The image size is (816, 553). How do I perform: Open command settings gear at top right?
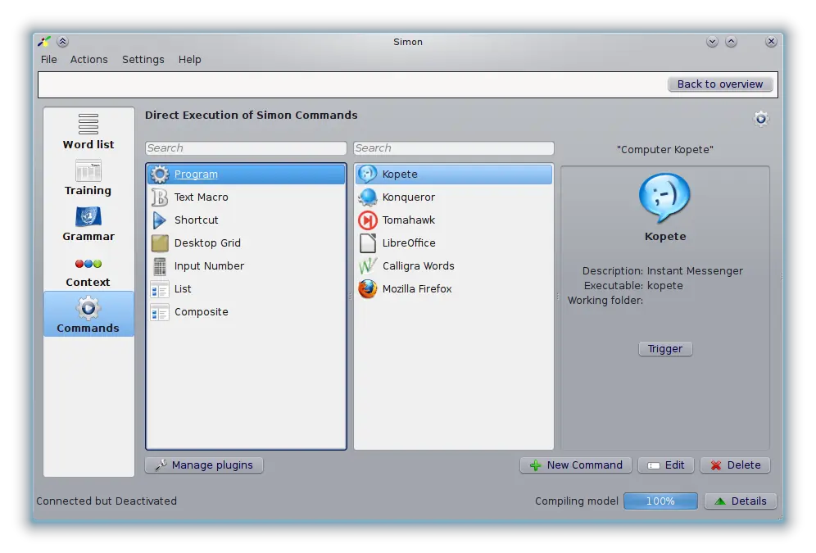(x=761, y=119)
